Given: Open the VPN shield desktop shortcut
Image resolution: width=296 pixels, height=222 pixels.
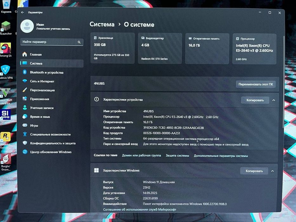Looking at the screenshot, I should click(x=6, y=72).
